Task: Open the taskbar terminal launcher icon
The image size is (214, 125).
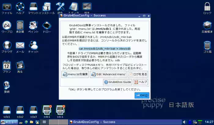Action: 37,122
